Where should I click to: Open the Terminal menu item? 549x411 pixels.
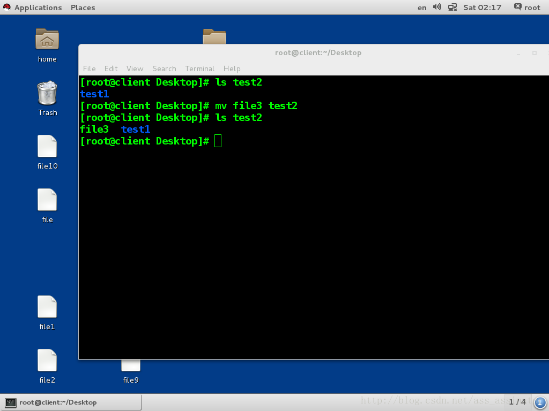click(199, 68)
